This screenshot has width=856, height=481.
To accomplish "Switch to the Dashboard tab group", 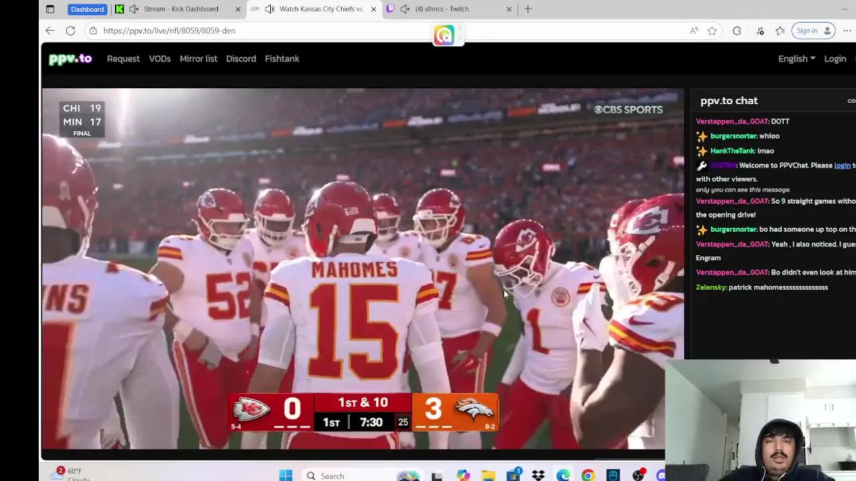I will tap(88, 9).
